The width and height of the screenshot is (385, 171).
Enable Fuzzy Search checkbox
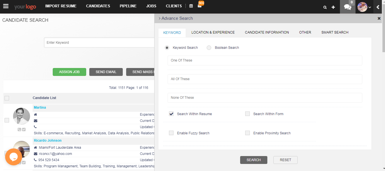(171, 133)
